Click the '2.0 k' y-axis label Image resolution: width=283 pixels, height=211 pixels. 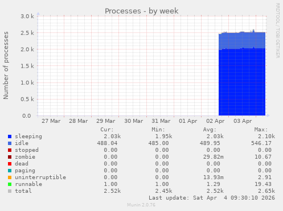point(27,49)
